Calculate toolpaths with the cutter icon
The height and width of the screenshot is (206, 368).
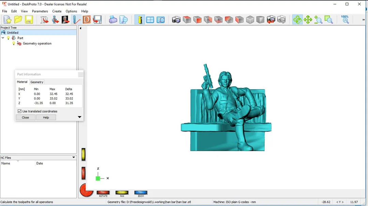click(76, 20)
